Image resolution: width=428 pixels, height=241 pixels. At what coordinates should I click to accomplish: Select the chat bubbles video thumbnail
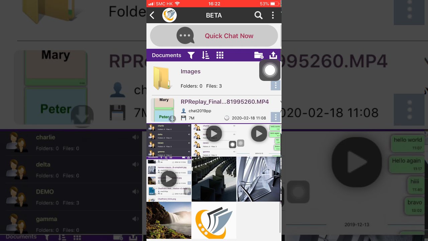pos(259,140)
